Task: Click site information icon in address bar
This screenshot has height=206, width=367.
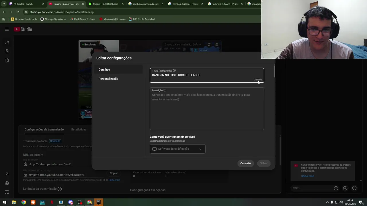Action: [x=26, y=12]
